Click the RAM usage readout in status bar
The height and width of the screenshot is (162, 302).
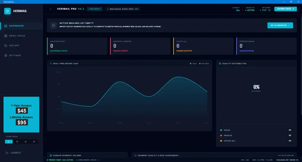pyautogui.click(x=262, y=160)
